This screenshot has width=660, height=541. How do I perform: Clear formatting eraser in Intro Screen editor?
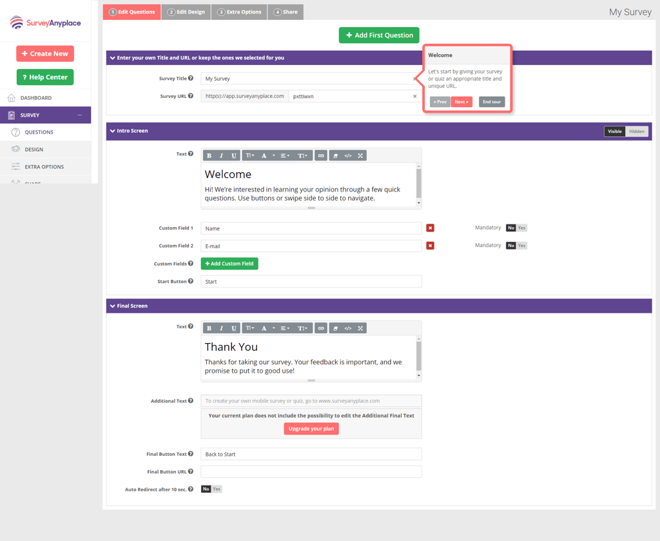[335, 156]
